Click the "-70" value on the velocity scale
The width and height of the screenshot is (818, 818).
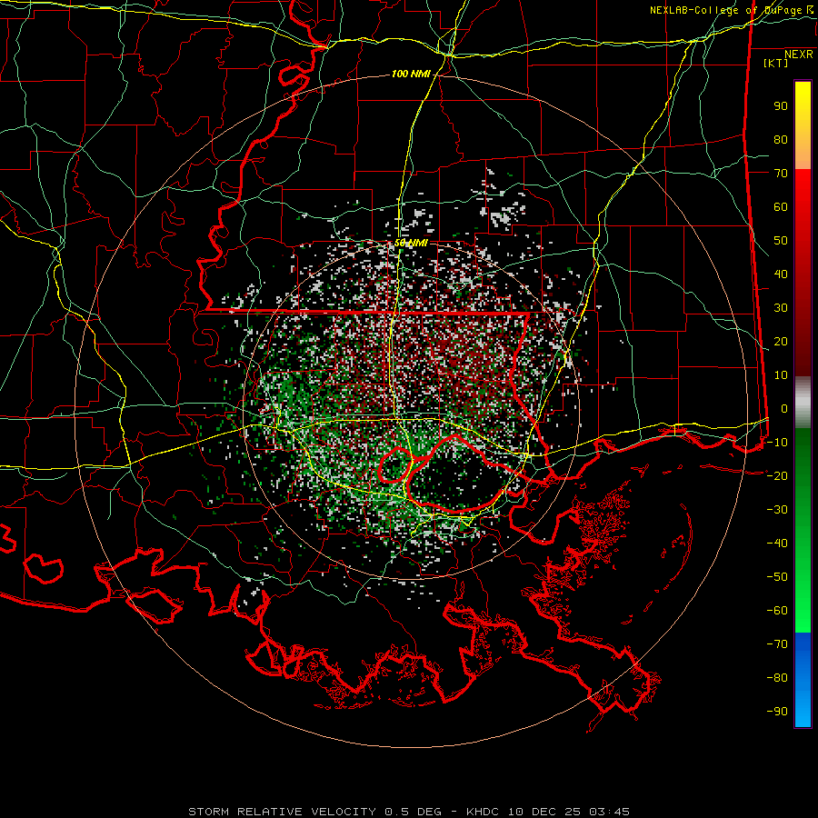tap(777, 644)
